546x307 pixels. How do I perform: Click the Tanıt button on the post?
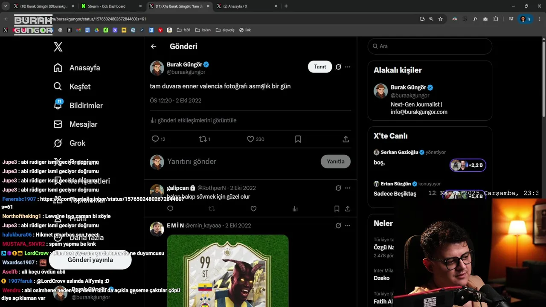[320, 67]
